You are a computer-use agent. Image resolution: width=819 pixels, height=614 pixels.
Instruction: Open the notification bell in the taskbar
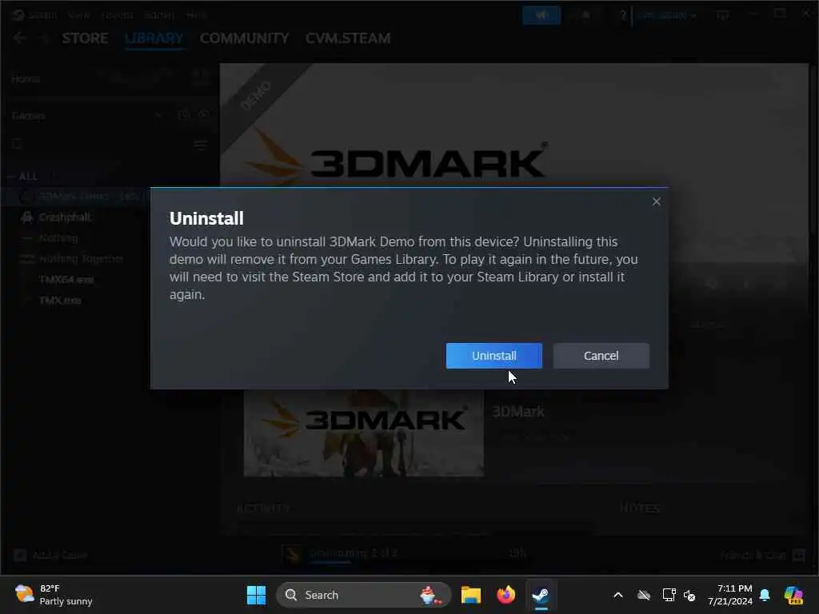[765, 595]
